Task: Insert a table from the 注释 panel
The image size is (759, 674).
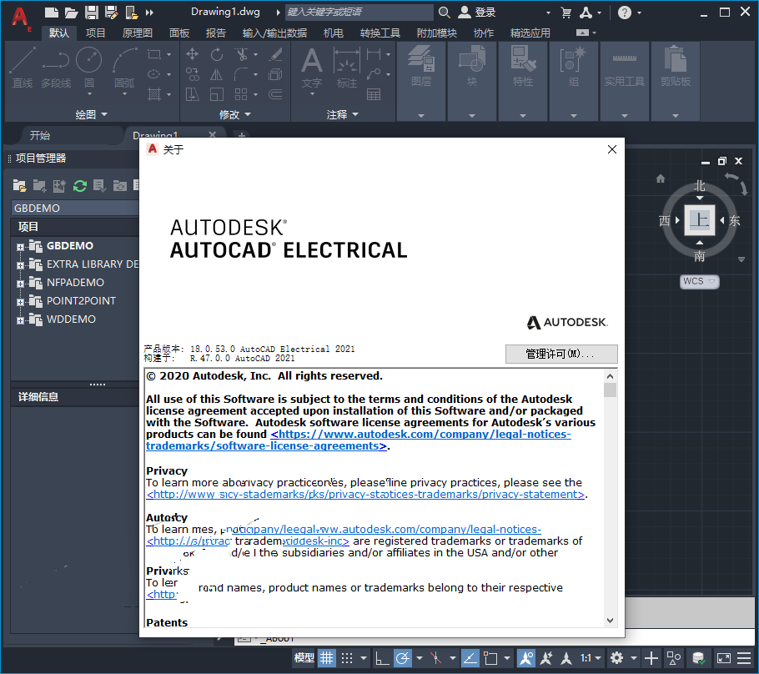Action: click(x=373, y=94)
